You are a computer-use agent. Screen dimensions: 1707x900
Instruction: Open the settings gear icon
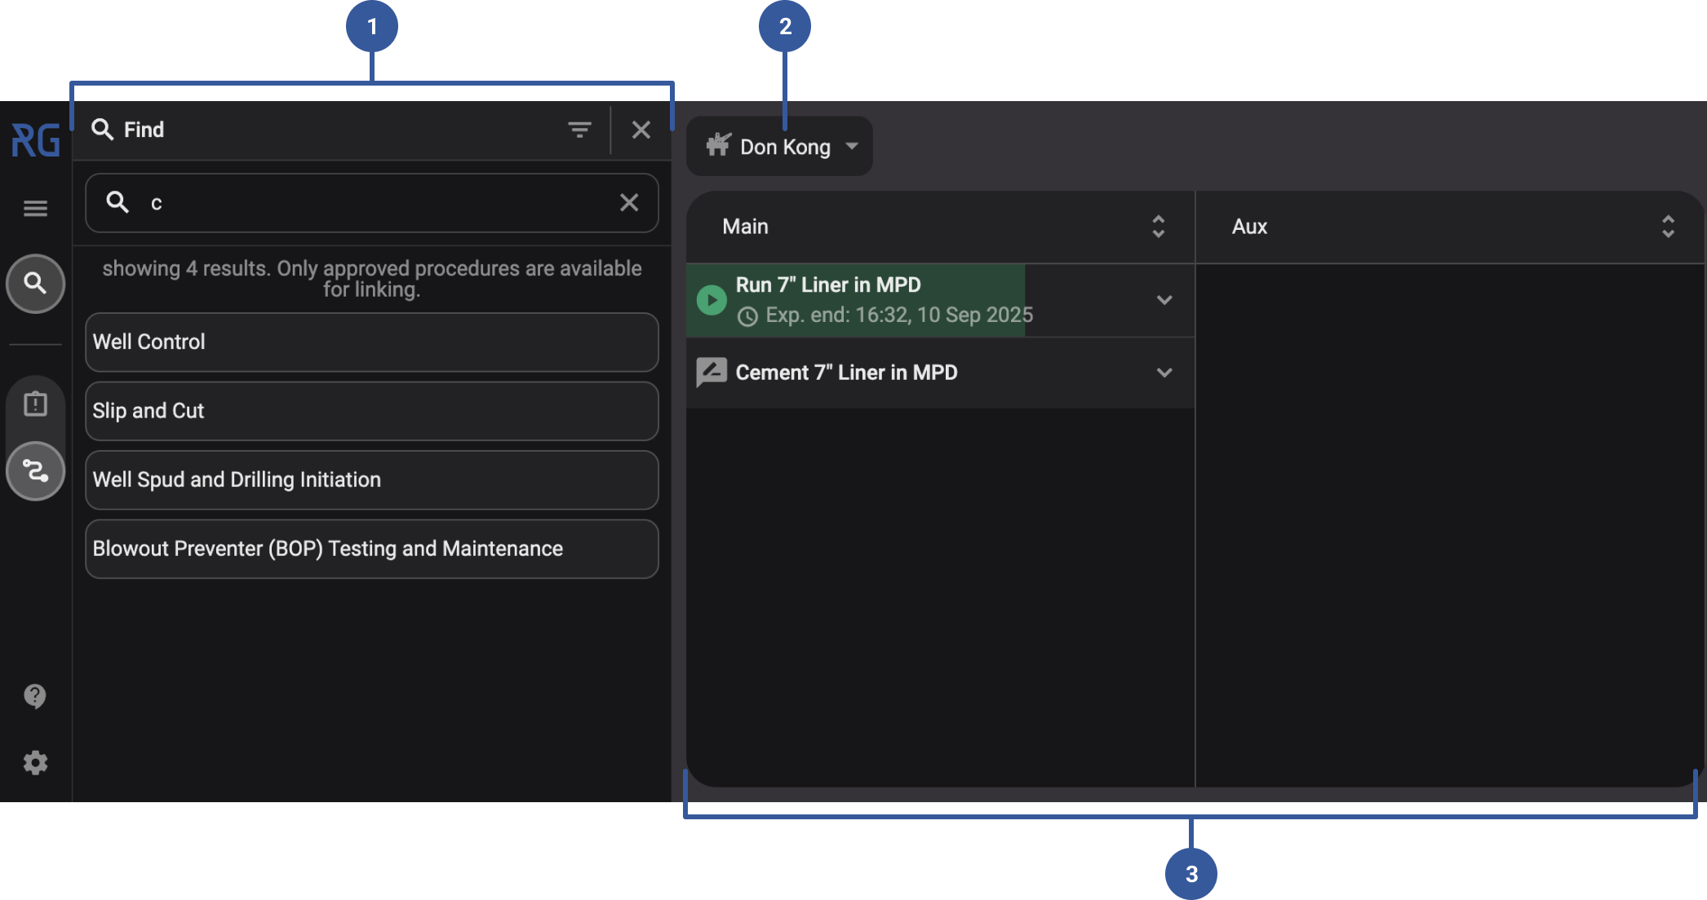pyautogui.click(x=35, y=763)
